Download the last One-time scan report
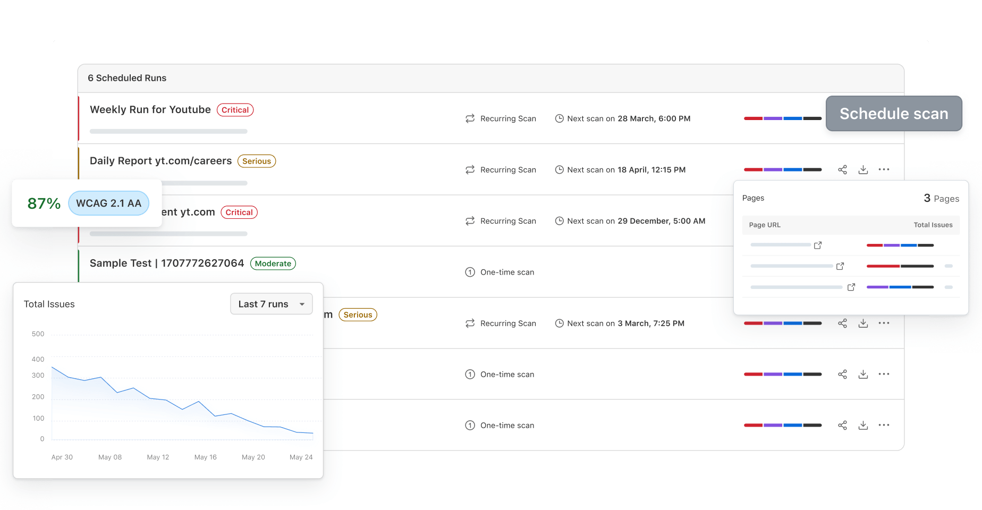982x510 pixels. [863, 425]
